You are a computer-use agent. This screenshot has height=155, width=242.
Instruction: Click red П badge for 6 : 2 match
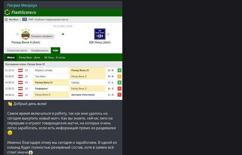pos(119,89)
